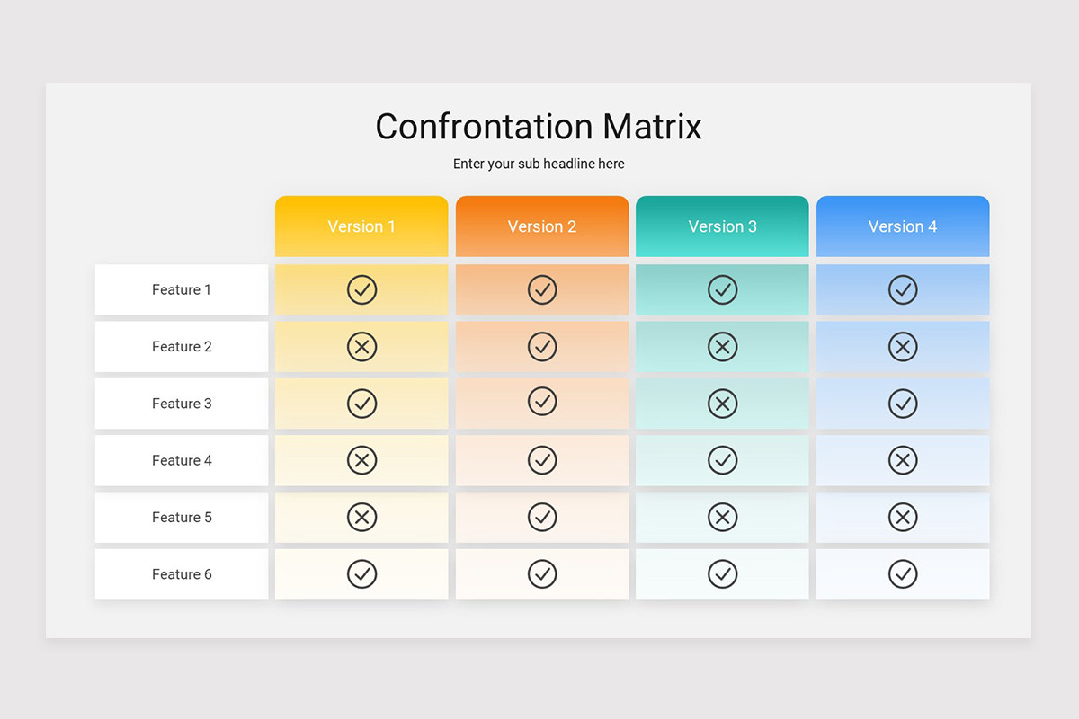Select the cross icon for Feature 2, Version 1
1079x719 pixels.
(361, 346)
